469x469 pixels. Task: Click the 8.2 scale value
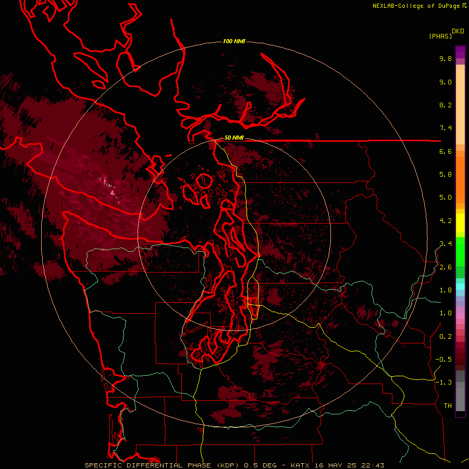pyautogui.click(x=446, y=105)
